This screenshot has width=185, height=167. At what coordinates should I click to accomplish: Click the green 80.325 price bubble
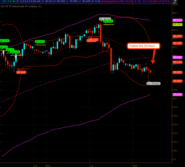[x=40, y=42]
